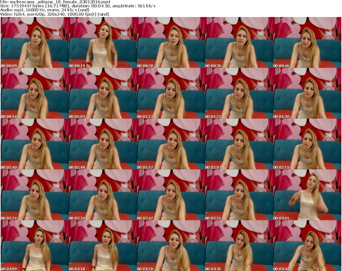Image resolution: width=342 pixels, height=271 pixels.
Task: Open the frame at 00:02:07
Action: [x=239, y=144]
